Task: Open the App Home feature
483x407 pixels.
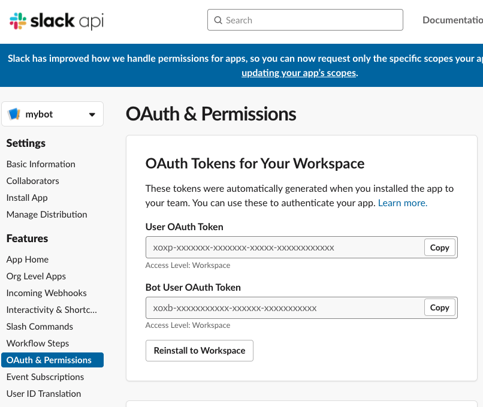Action: pyautogui.click(x=28, y=260)
